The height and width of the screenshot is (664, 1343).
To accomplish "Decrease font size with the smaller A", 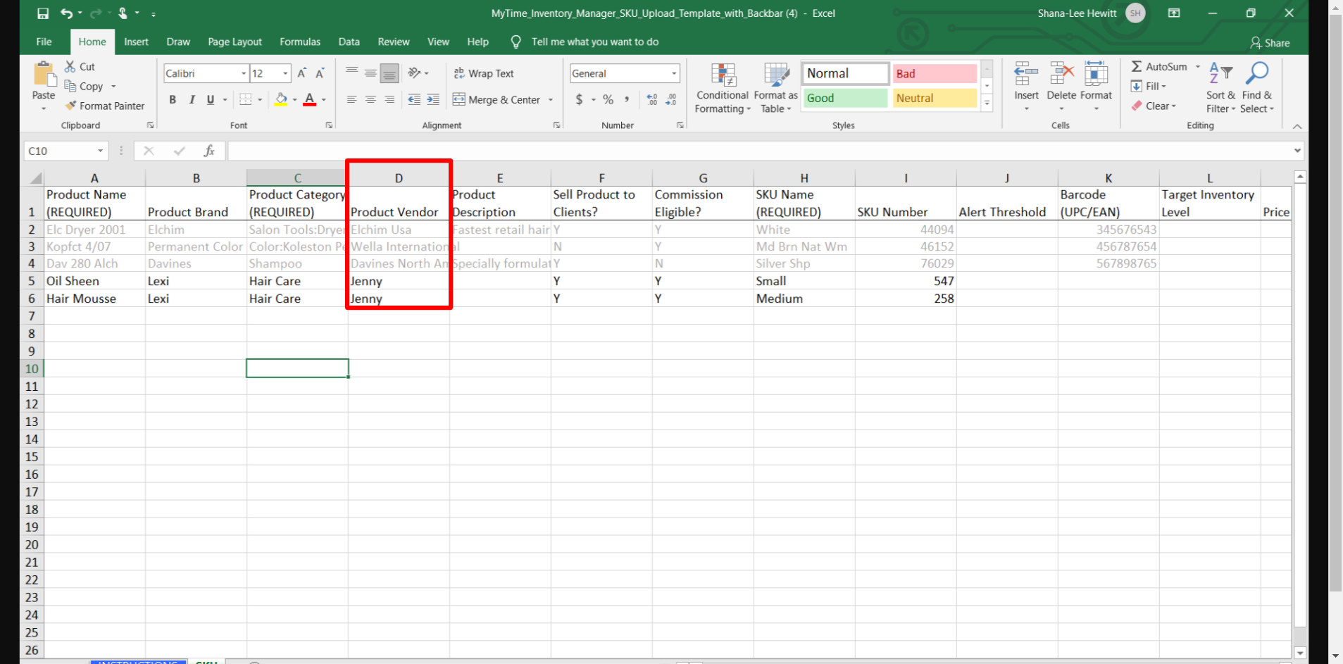I will click(x=320, y=73).
